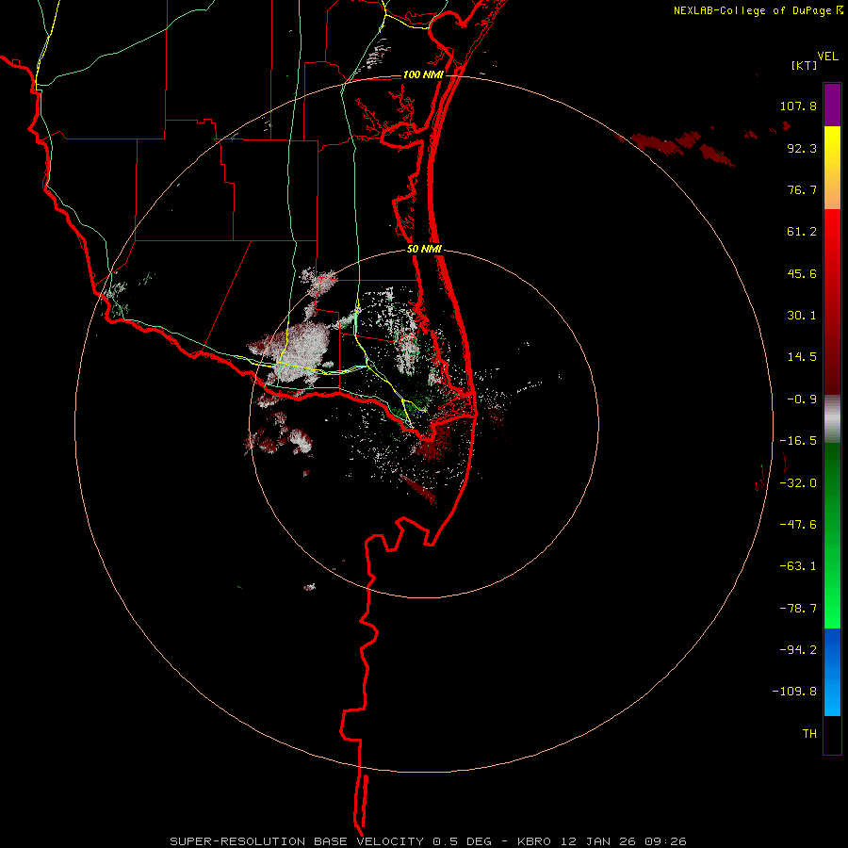Click the yellow-orange segment of the color scale
Image resolution: width=848 pixels, height=848 pixels.
click(x=832, y=168)
